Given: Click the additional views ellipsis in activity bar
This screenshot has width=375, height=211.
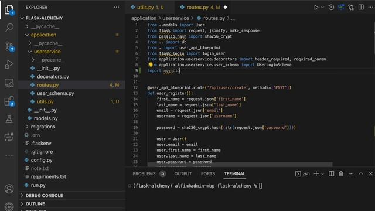Looking at the screenshot, I should [x=9, y=155].
